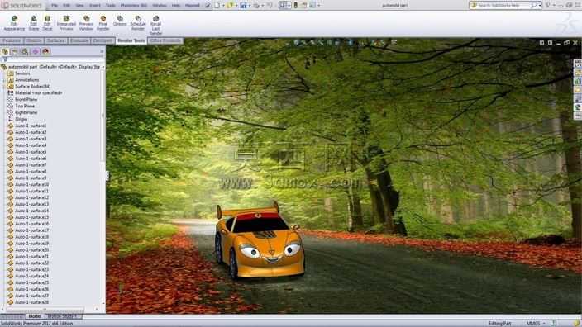Open the search help dropdown arrow
Screen dimensions: 582x327
[x=540, y=5]
